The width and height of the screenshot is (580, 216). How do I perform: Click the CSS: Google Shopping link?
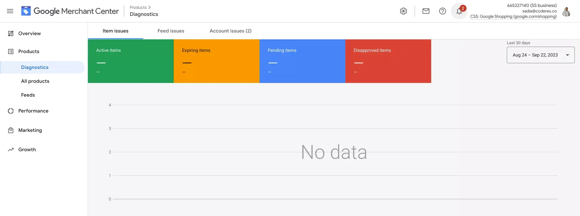(513, 17)
